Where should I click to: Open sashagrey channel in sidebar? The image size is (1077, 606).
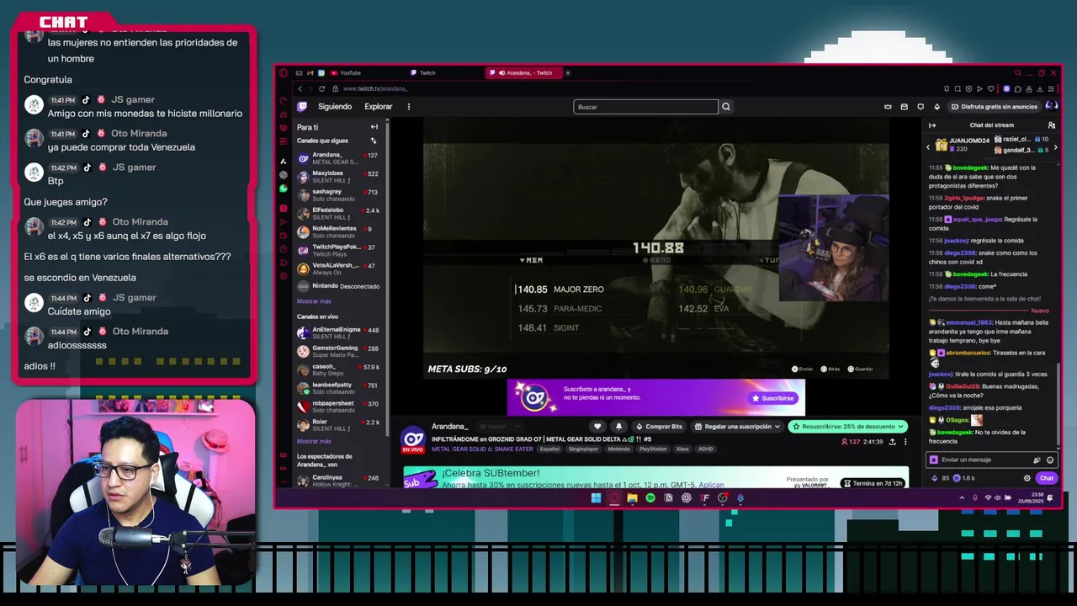click(x=340, y=195)
